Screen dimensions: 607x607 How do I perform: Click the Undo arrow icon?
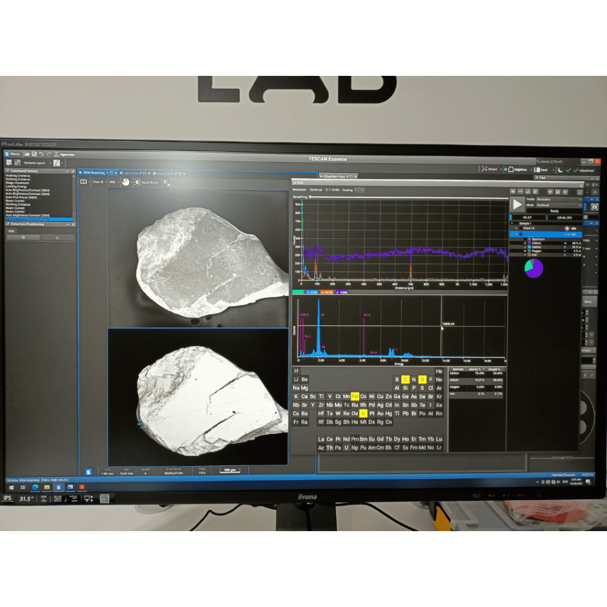click(x=41, y=154)
